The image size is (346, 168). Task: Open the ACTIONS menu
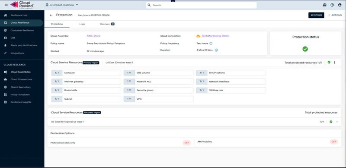335,15
